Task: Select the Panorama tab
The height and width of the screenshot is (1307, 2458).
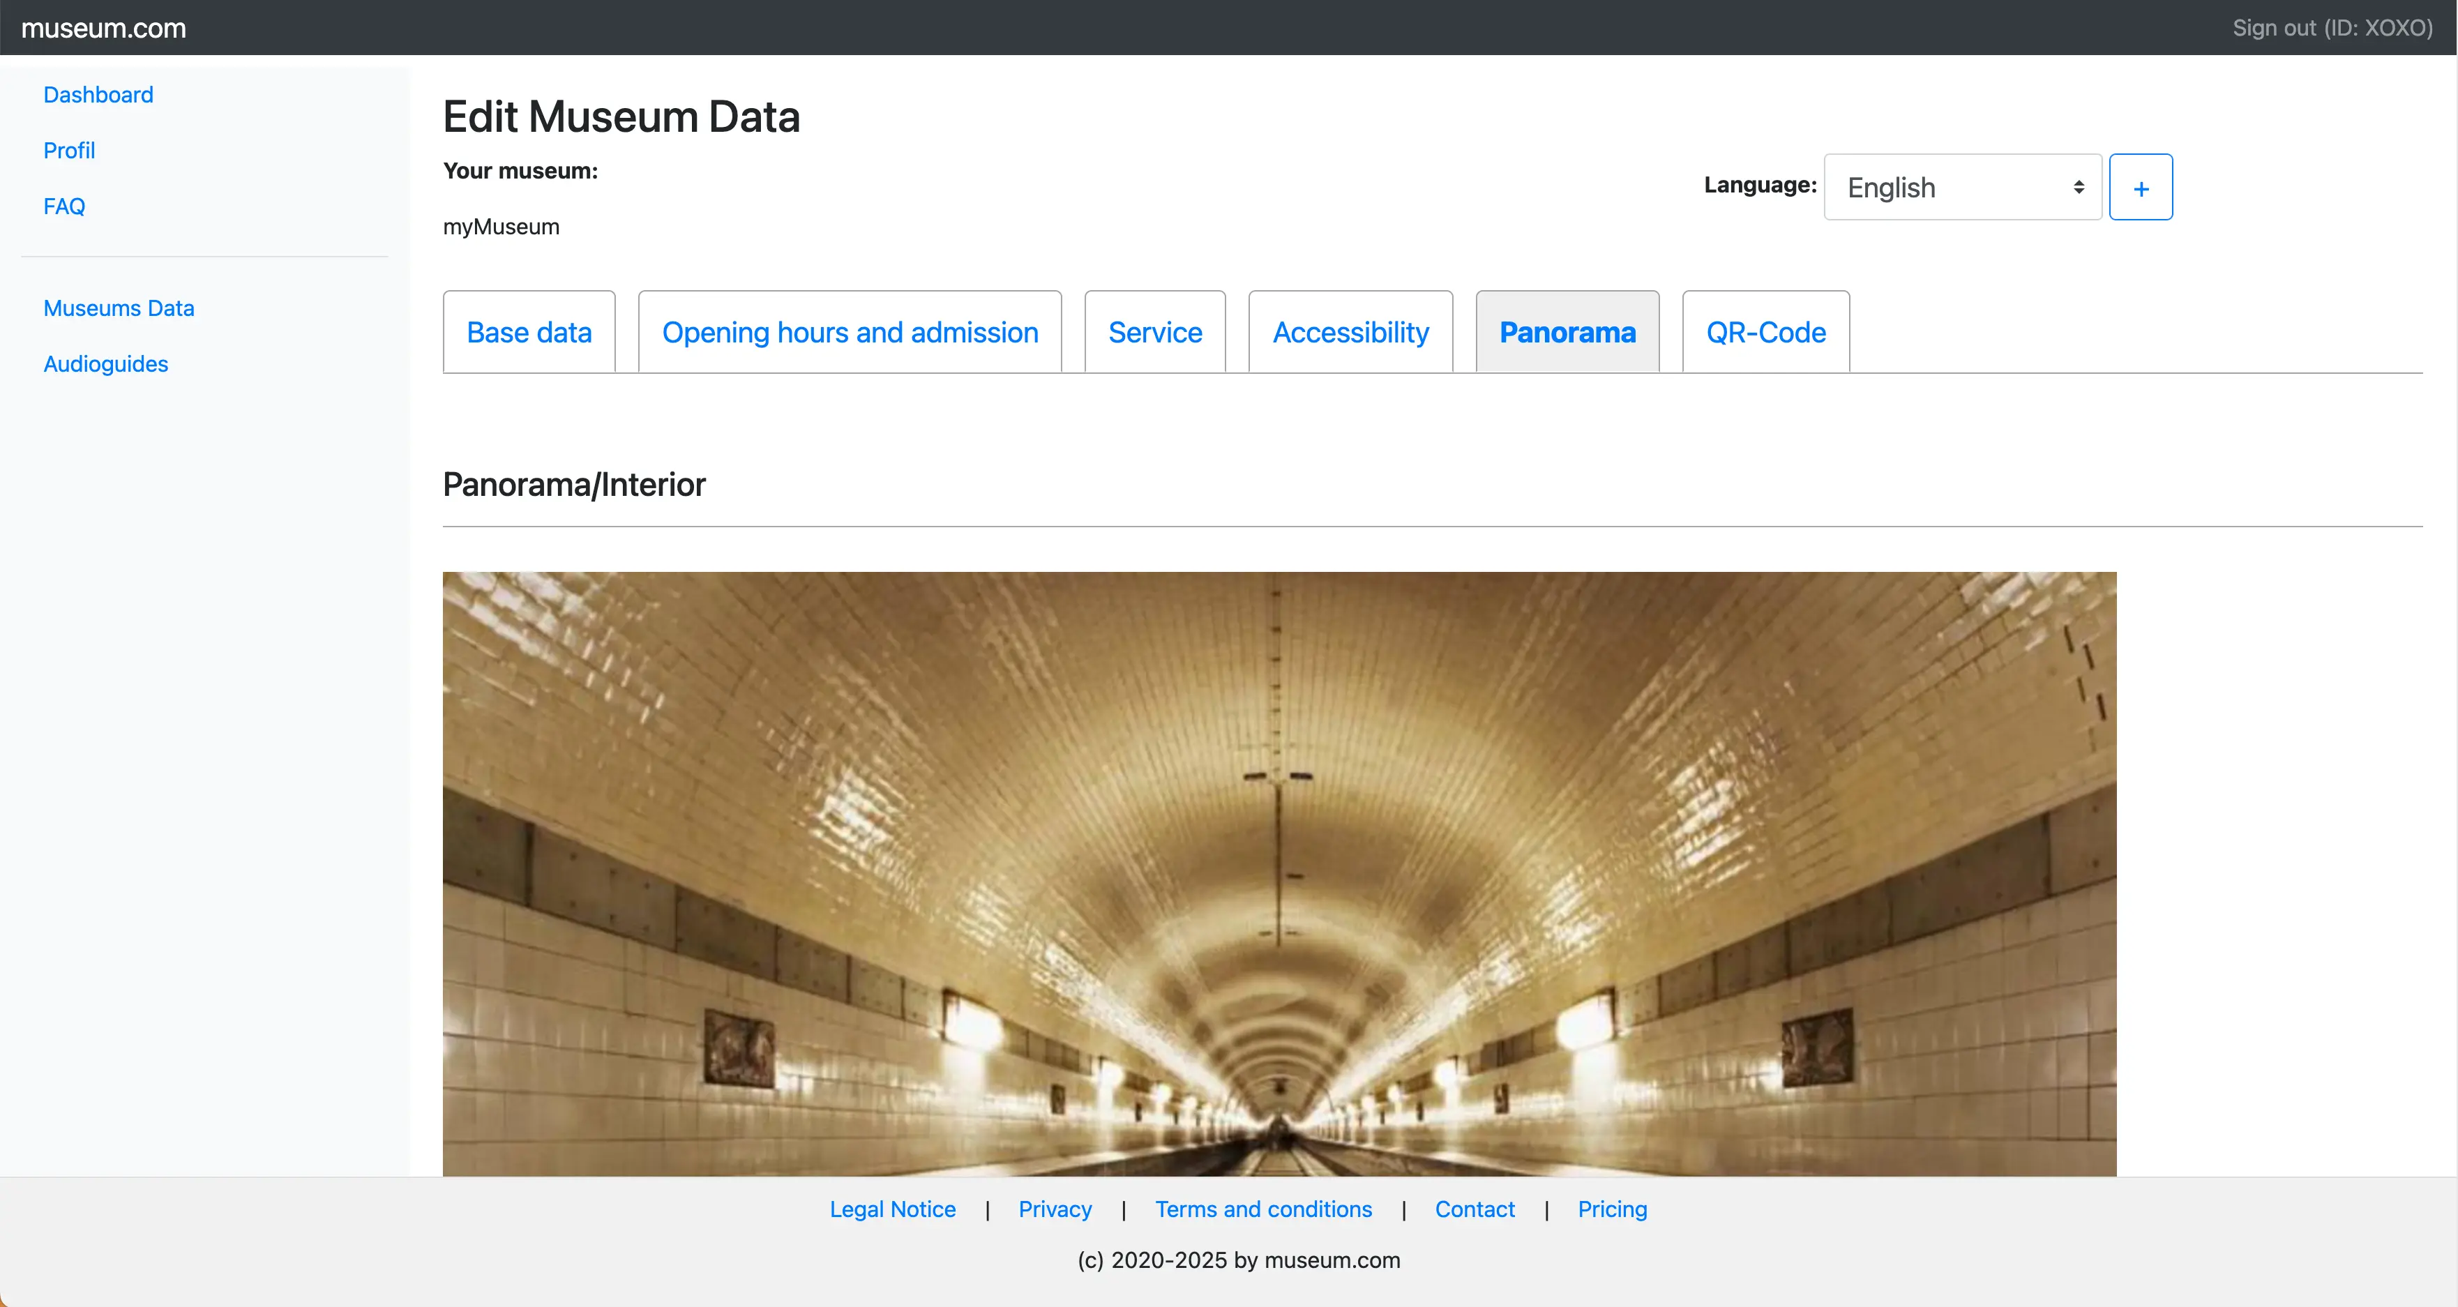Action: (1567, 332)
